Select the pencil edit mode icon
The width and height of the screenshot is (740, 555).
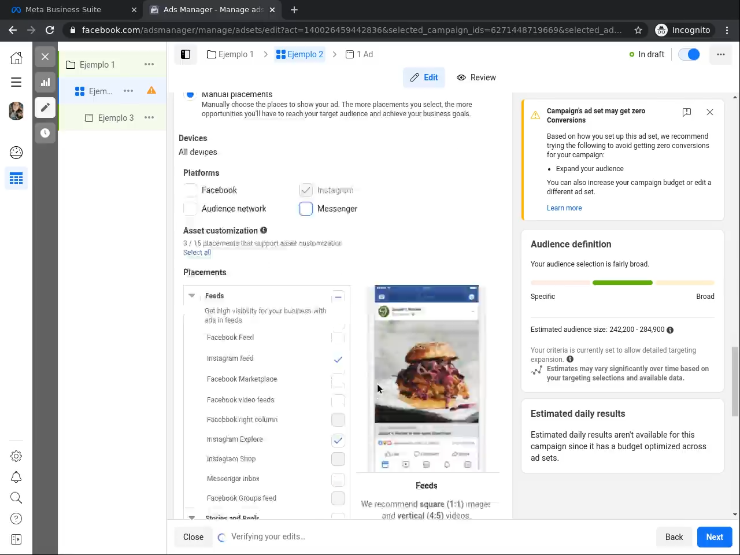click(x=45, y=108)
